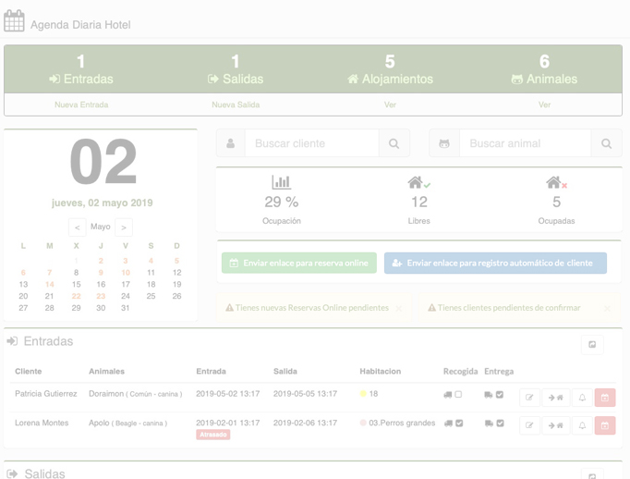Click the Agenda Diaria Hotel calendar icon
Screen dimensions: 630x479
click(14, 21)
